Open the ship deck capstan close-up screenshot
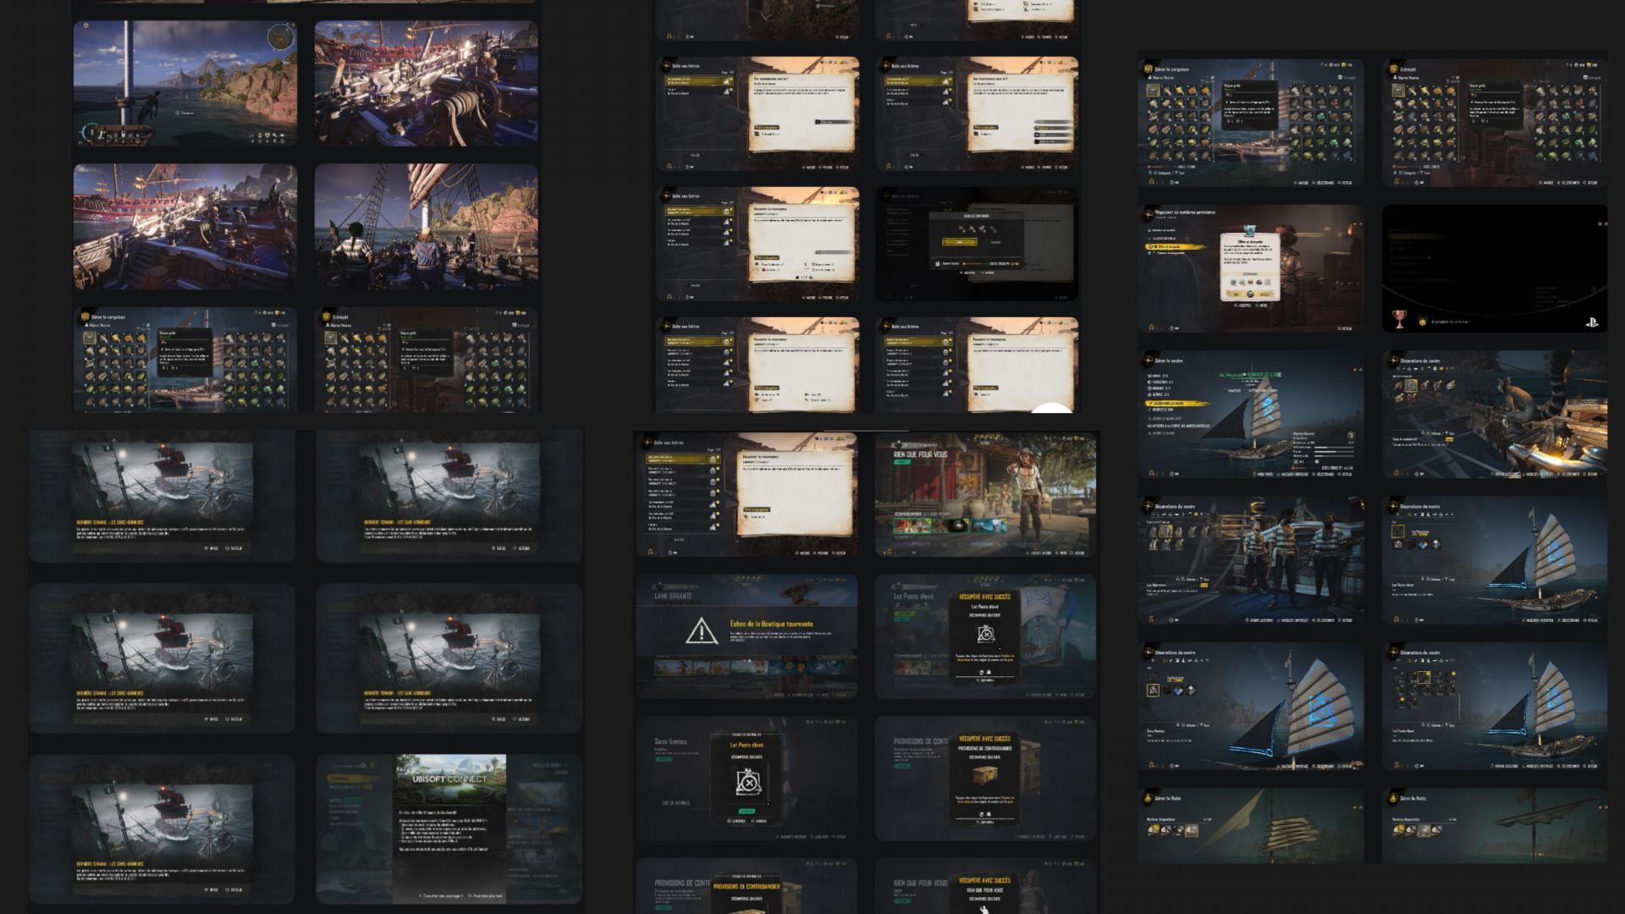Screen dimensions: 1625x914 tap(426, 84)
